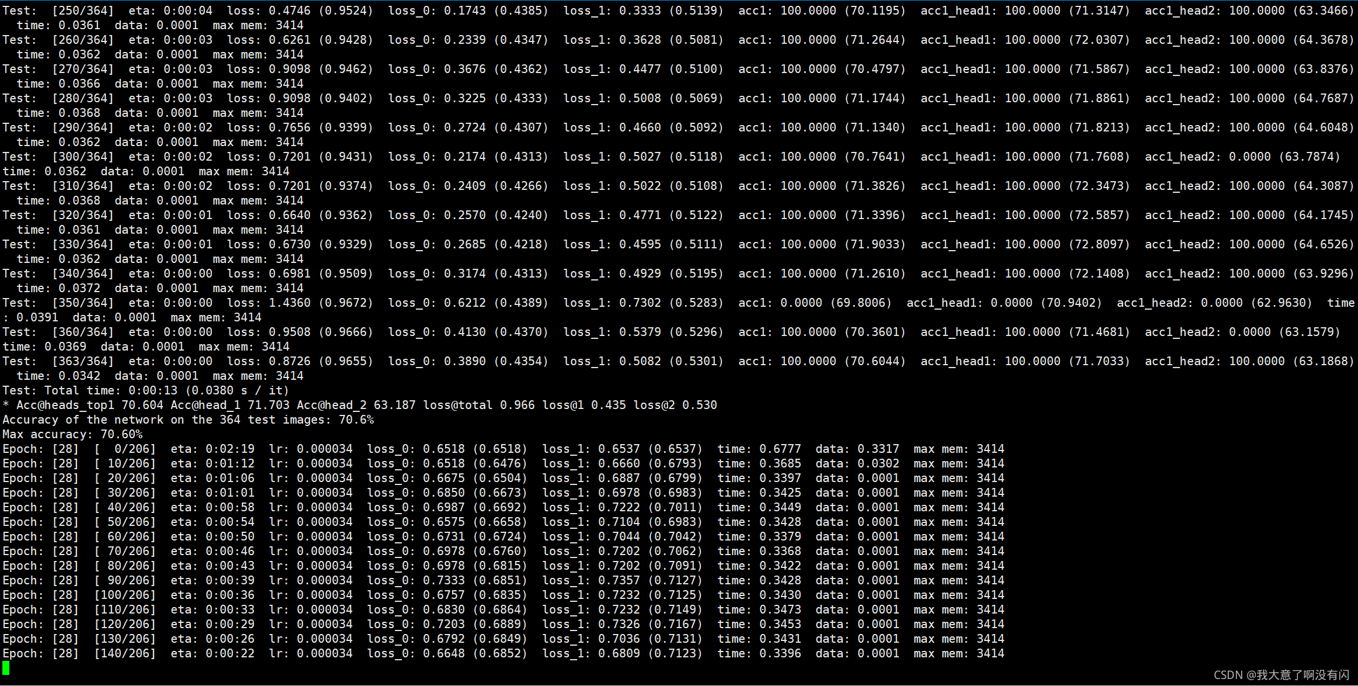Click 'acc1_head1: 100.0000 (71.3147)' value
Viewport: 1358px width, 686px height.
(1026, 11)
